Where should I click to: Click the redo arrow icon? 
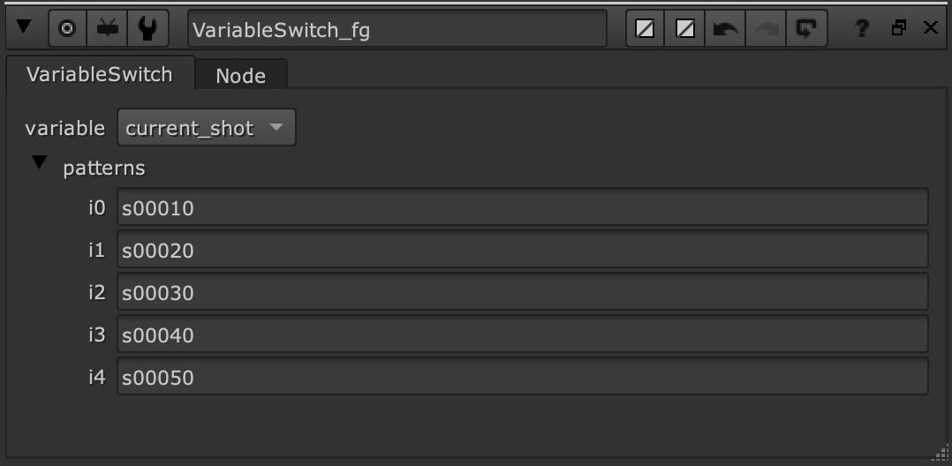coord(765,29)
